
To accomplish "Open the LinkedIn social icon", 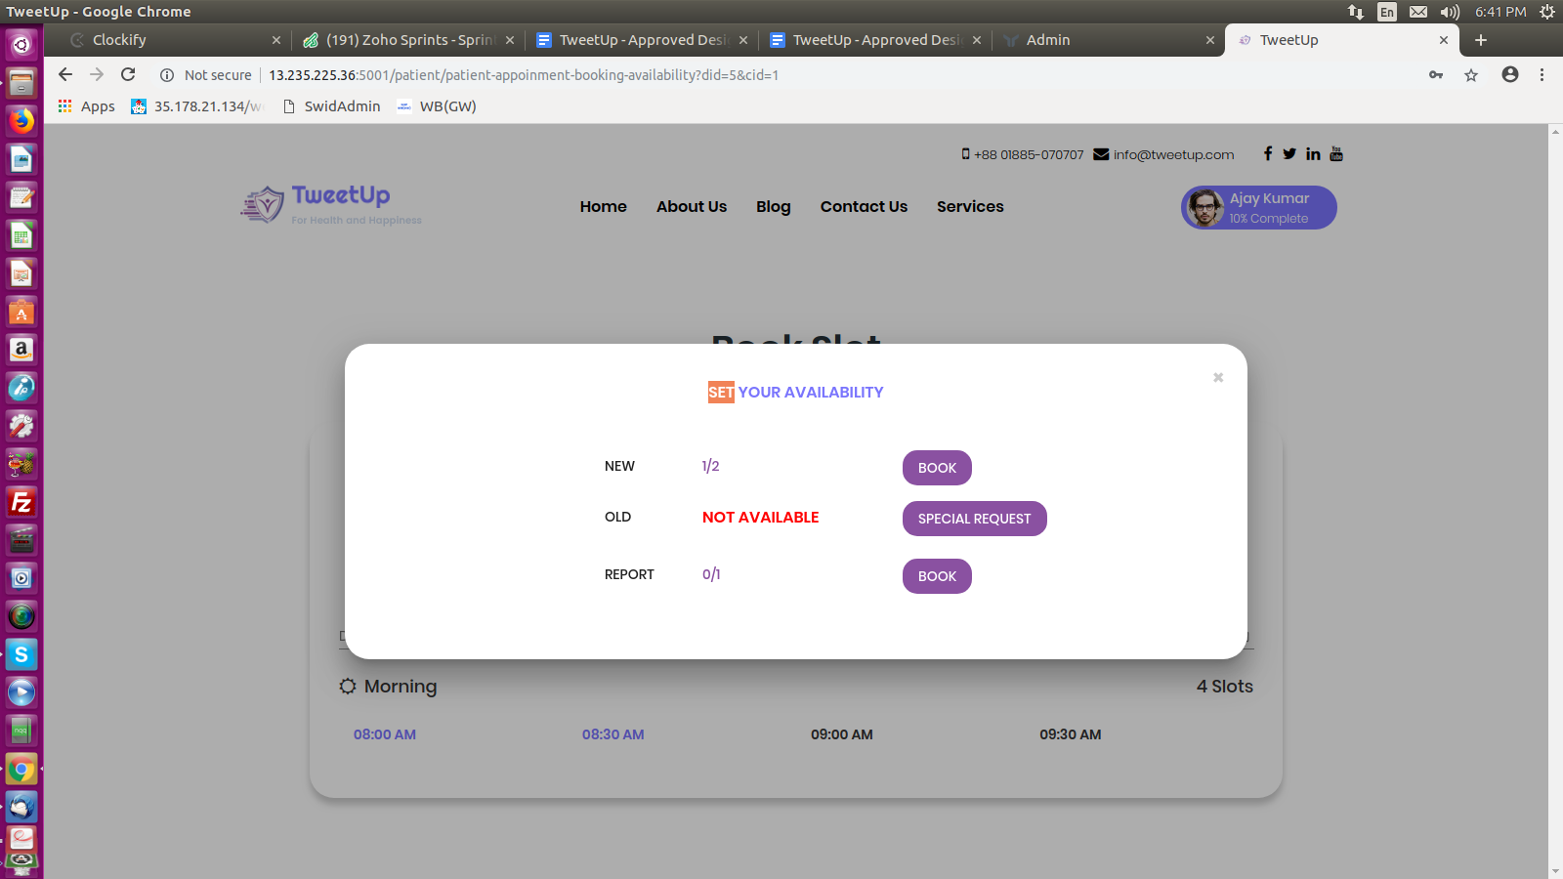I will (1313, 153).
